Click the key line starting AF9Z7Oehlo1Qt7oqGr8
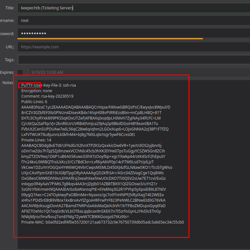250x250 pixels. [x=91, y=211]
